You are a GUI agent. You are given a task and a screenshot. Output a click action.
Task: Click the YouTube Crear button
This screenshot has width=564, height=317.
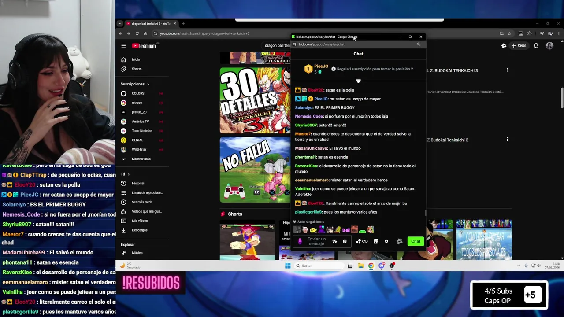[x=518, y=46]
